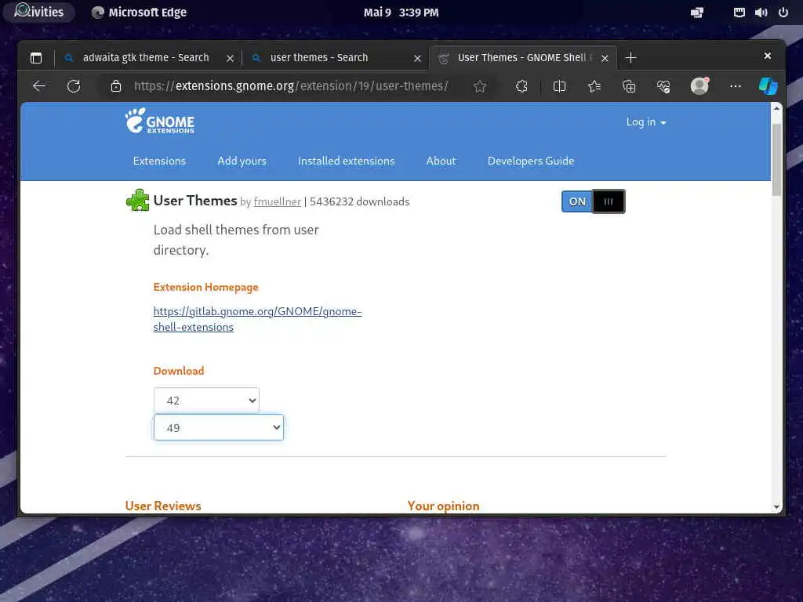This screenshot has height=602, width=803.
Task: Expand the shell version dropdown showing 42
Action: coord(206,401)
